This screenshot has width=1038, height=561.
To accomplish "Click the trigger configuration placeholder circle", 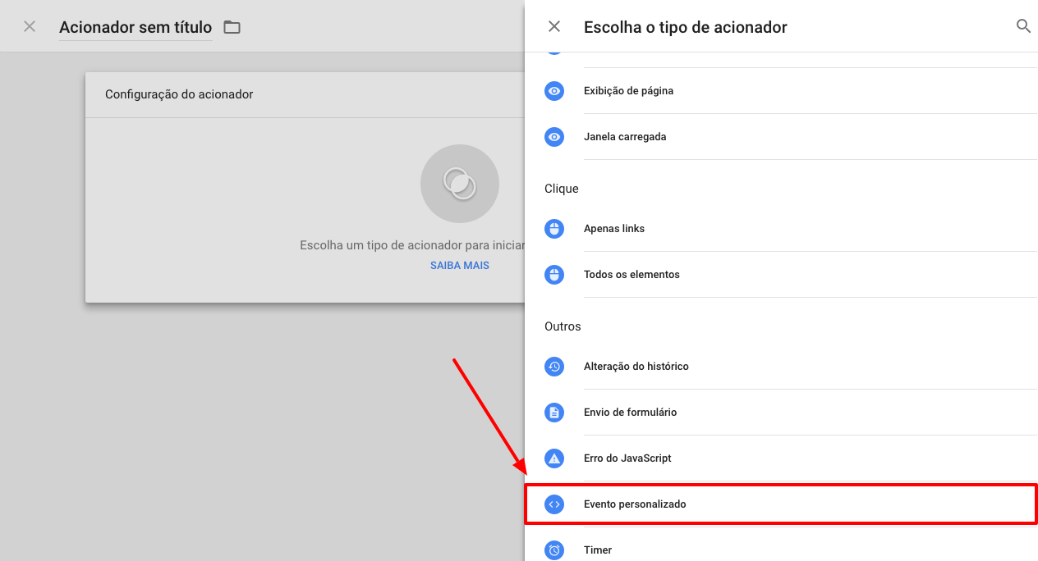I will (460, 184).
